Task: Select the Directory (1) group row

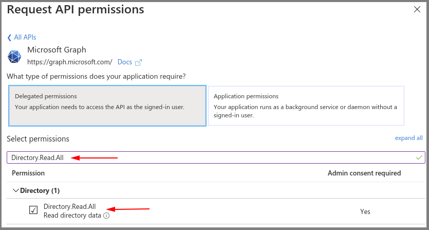Action: pos(40,190)
